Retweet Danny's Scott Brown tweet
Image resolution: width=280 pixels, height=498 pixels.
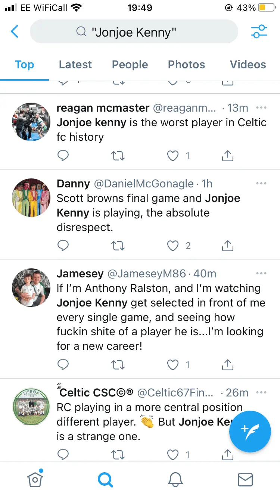[118, 245]
